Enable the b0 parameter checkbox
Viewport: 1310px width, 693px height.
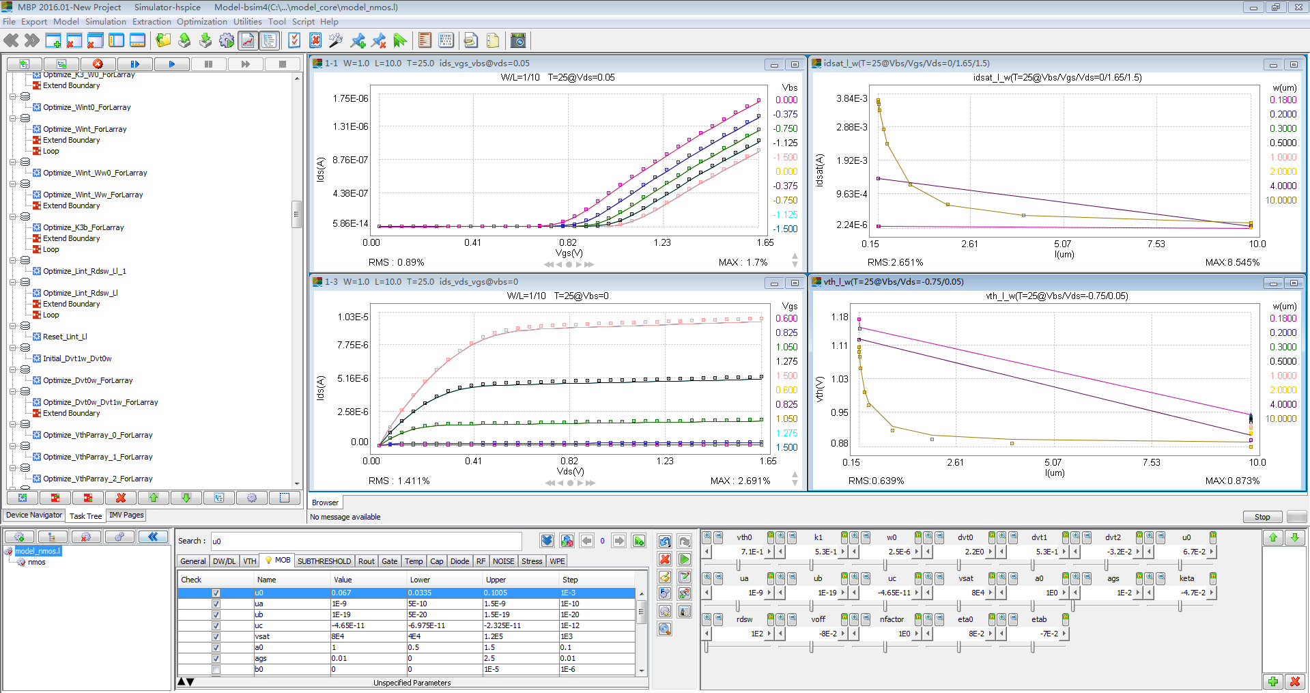tap(216, 670)
